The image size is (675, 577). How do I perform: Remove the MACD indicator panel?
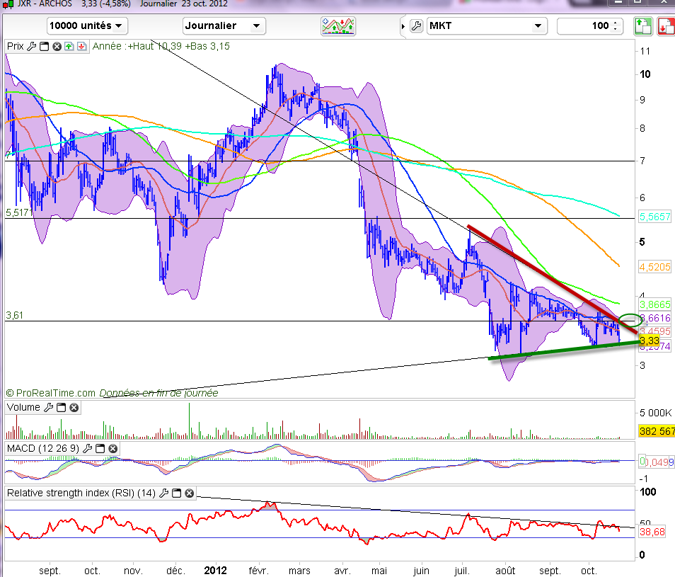pos(112,449)
